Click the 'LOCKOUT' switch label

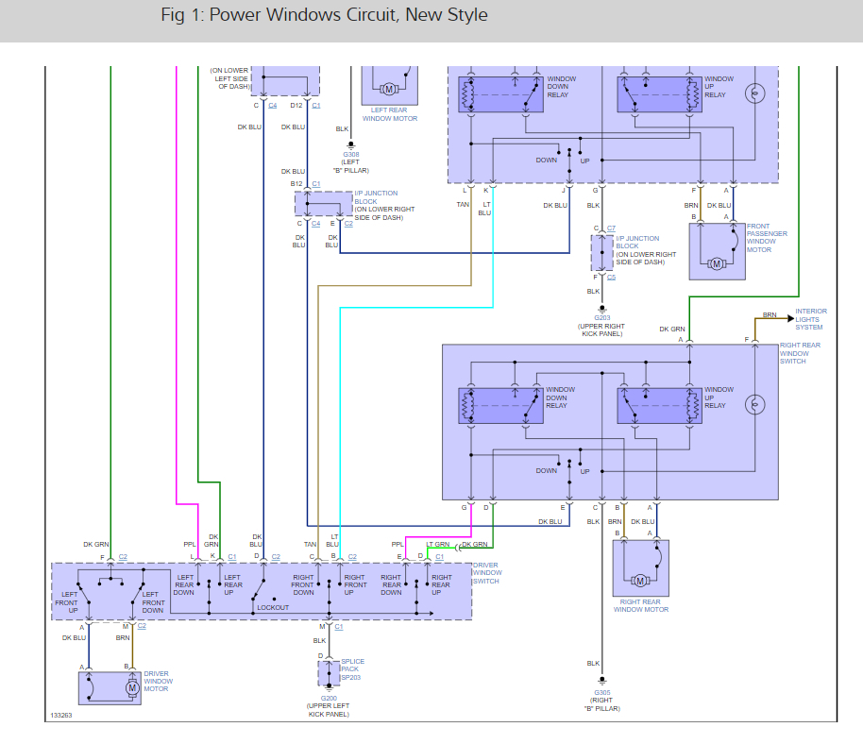[x=273, y=607]
